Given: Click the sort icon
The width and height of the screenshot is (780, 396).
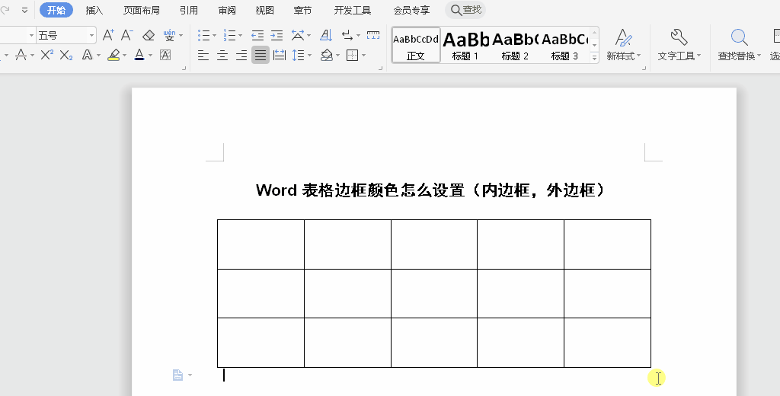Looking at the screenshot, I should tap(326, 35).
